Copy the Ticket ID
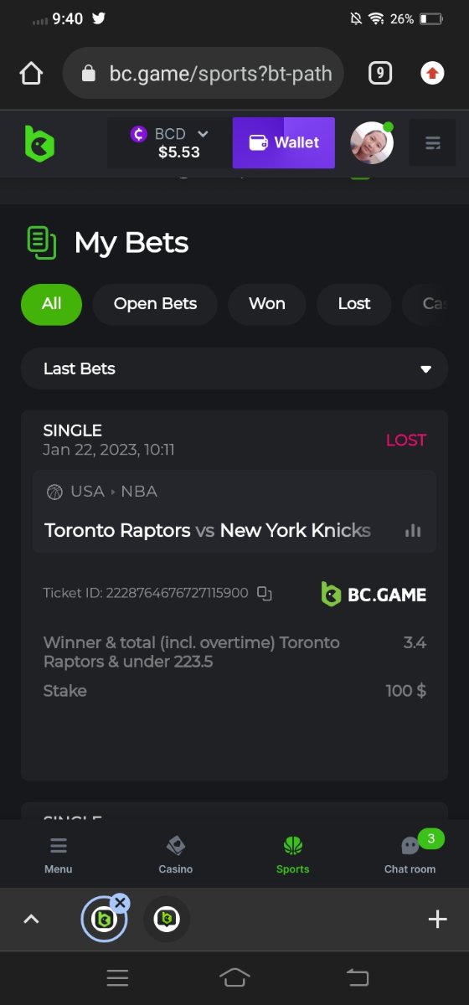The height and width of the screenshot is (1005, 469). pyautogui.click(x=265, y=593)
